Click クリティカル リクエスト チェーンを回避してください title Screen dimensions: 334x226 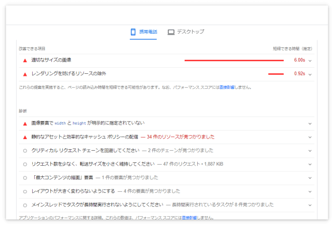pos(86,151)
